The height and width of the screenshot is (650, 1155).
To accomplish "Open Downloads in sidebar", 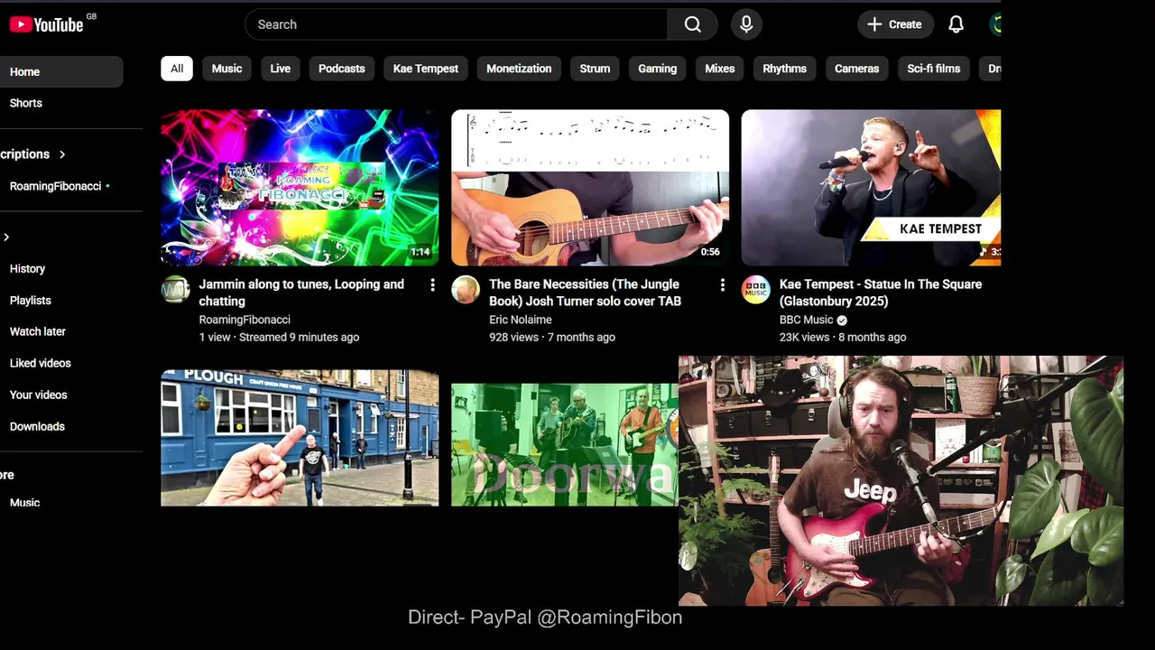I will [61, 426].
